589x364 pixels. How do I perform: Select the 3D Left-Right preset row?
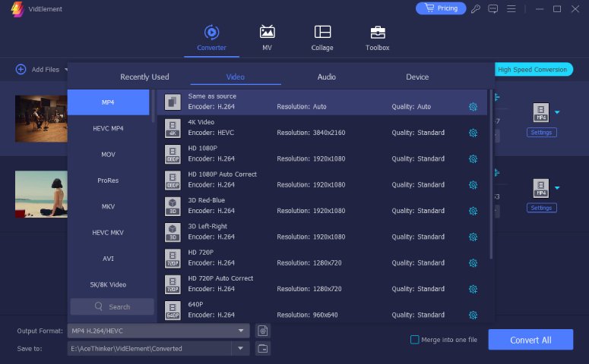[322, 232]
